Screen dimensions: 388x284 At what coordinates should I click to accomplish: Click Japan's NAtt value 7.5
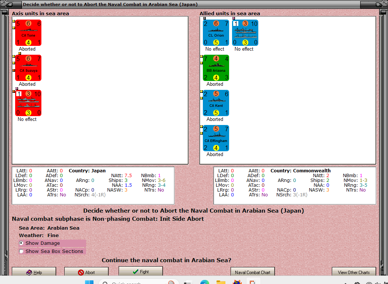point(128,176)
